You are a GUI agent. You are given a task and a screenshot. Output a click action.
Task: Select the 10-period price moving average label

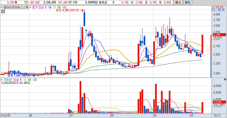50,8
